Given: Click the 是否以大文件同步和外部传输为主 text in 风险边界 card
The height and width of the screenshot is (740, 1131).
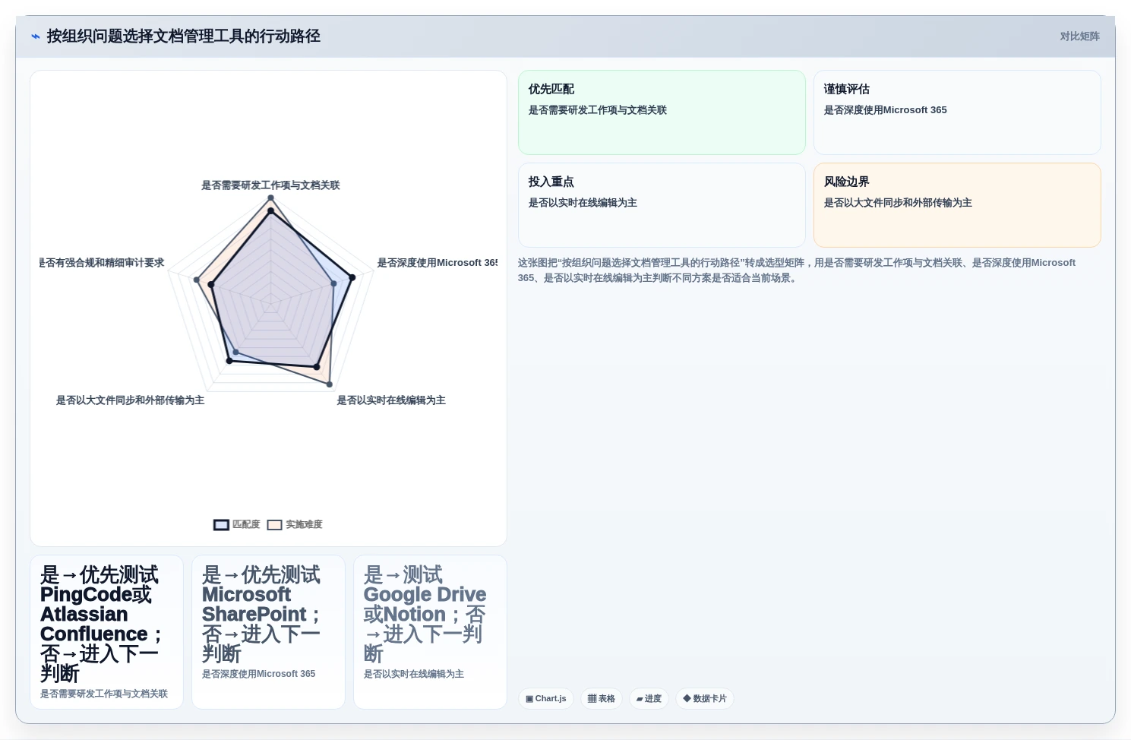Looking at the screenshot, I should coord(898,203).
